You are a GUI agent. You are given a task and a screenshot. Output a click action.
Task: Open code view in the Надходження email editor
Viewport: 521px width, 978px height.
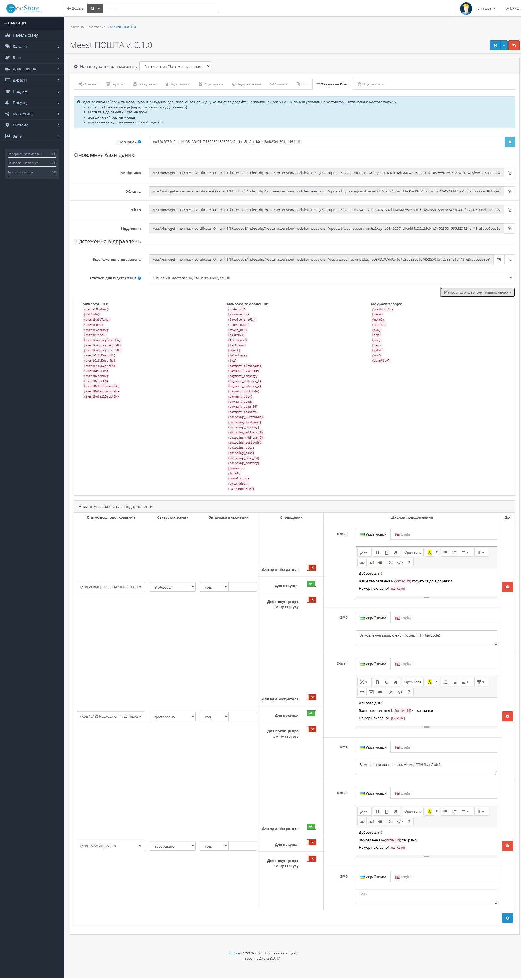pos(400,692)
